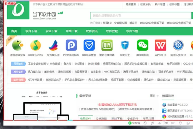
Task: Open the 百度卫士 shield icon
Action: click(x=125, y=45)
